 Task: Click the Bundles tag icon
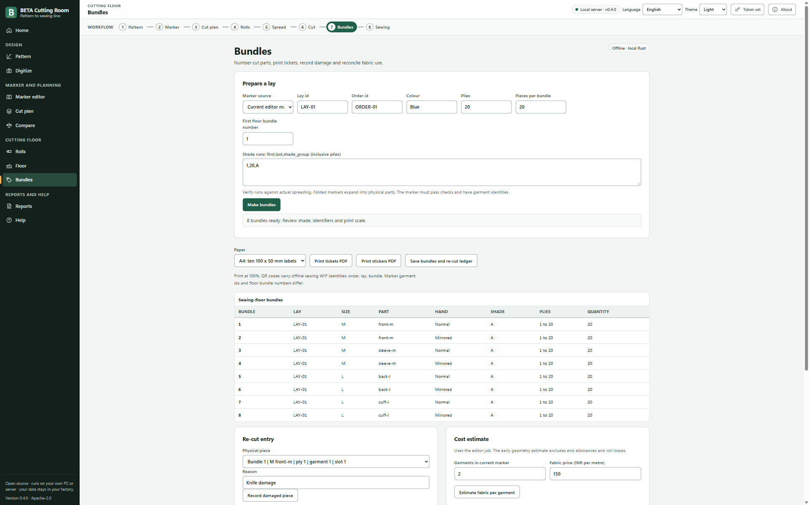9,180
